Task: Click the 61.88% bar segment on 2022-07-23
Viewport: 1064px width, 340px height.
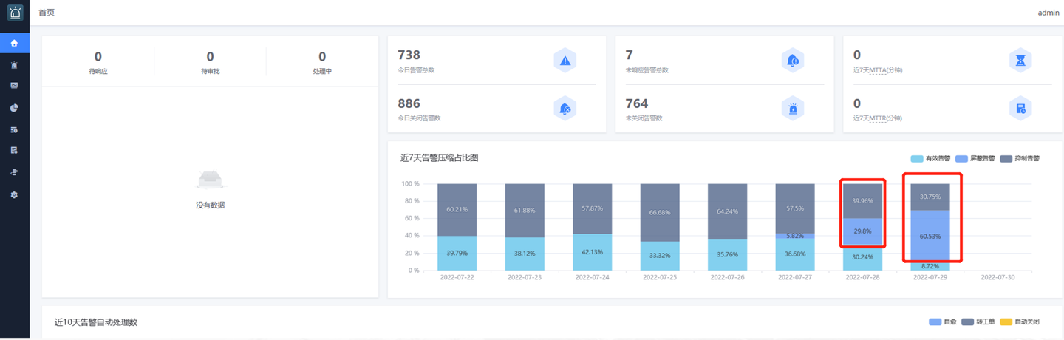Action: 525,211
